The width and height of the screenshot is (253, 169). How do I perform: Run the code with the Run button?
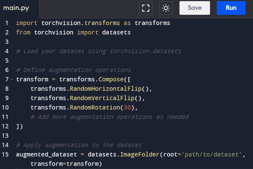tap(231, 8)
